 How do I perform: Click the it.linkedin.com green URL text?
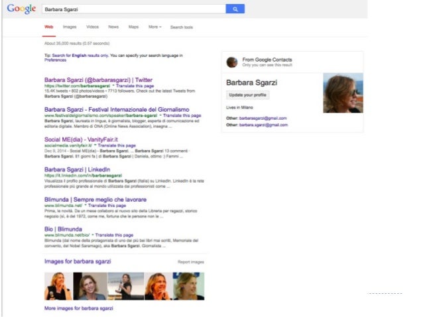(x=83, y=175)
